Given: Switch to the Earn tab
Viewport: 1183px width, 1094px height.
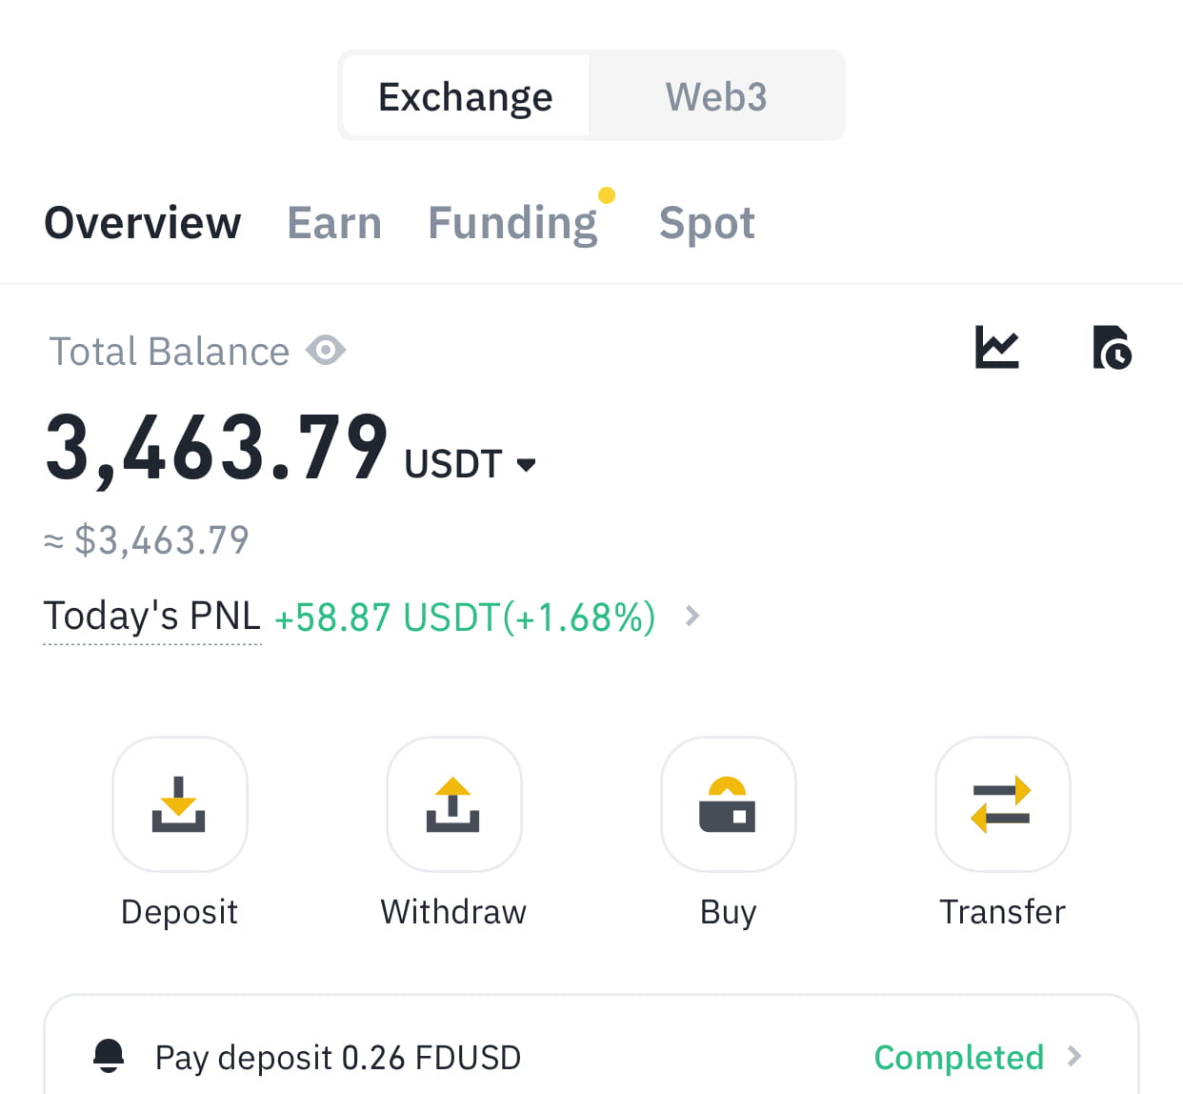Looking at the screenshot, I should point(334,223).
